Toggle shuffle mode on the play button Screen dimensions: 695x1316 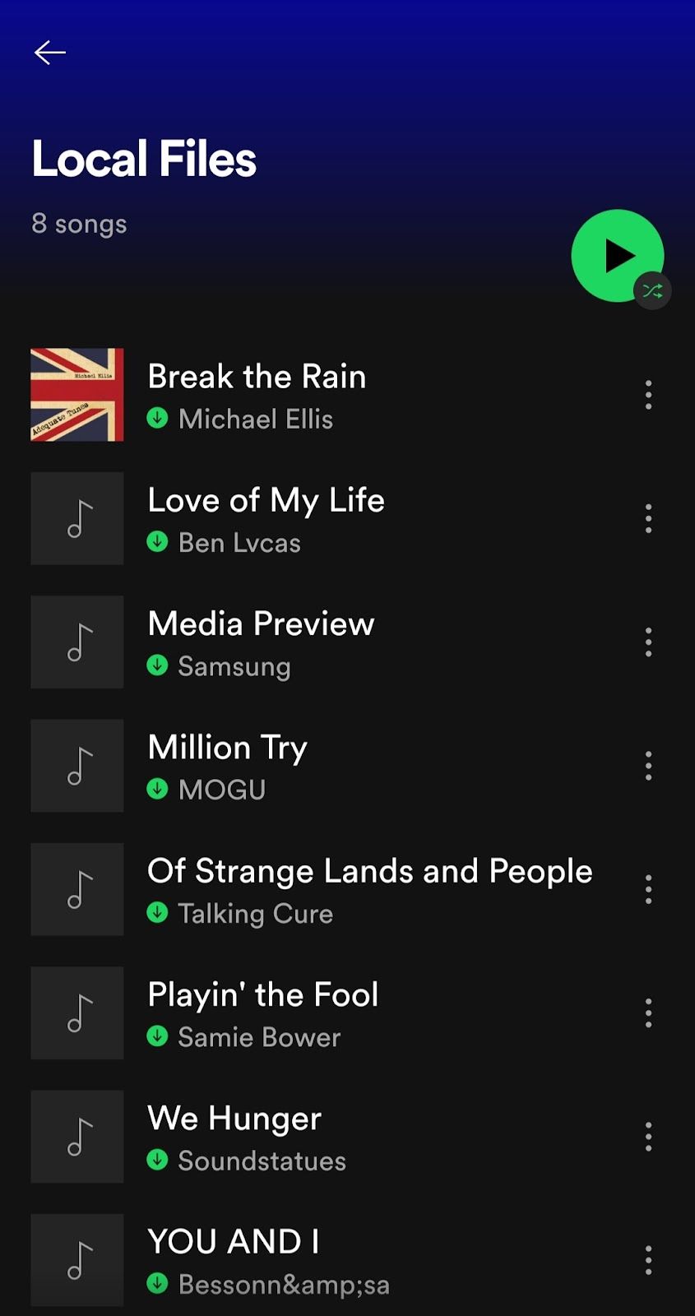[653, 290]
